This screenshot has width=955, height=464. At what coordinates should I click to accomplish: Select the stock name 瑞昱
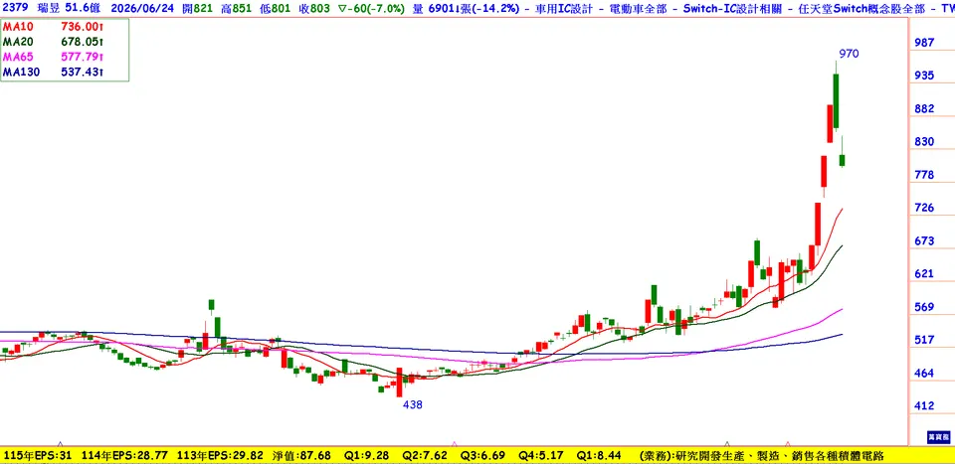tap(48, 10)
